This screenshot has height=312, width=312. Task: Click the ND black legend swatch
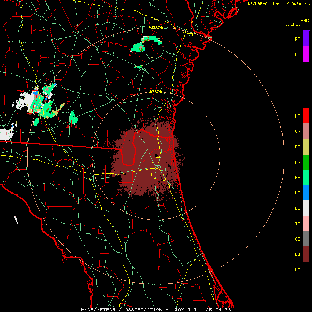coord(306,270)
